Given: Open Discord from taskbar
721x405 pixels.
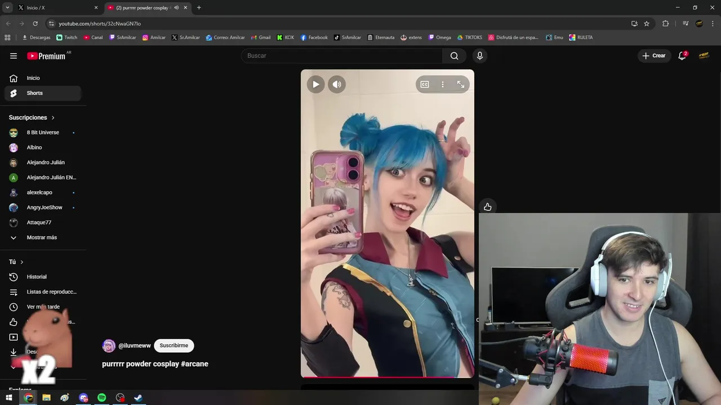Looking at the screenshot, I should (x=83, y=398).
